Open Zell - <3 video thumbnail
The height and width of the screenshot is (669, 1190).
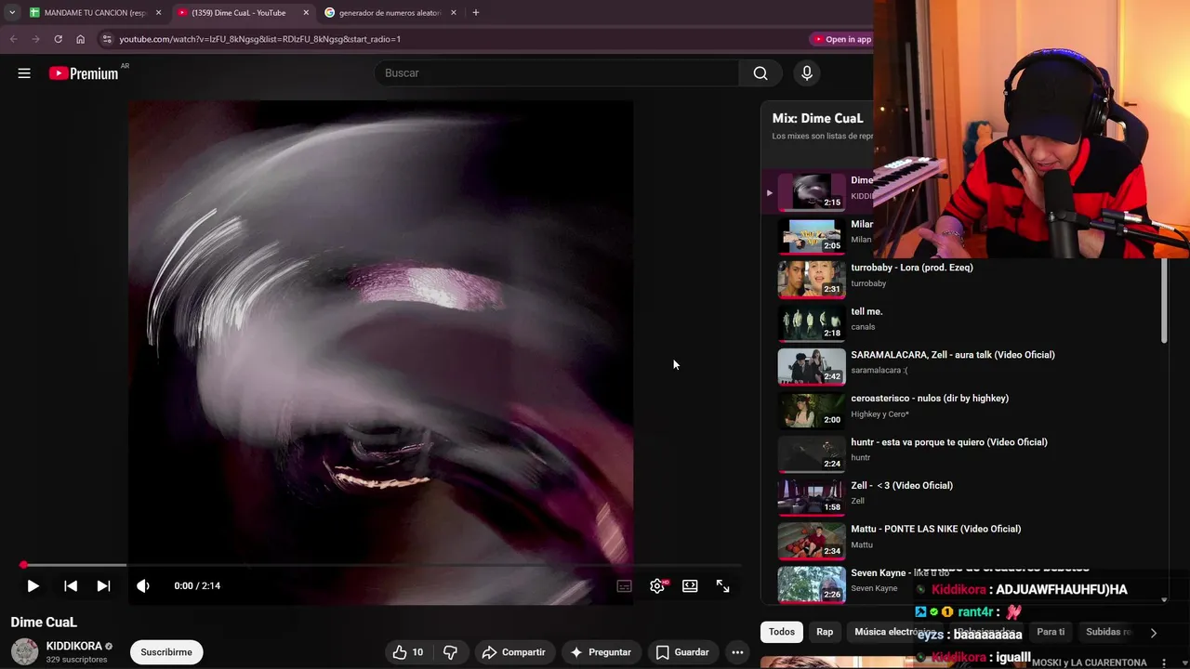click(x=812, y=496)
